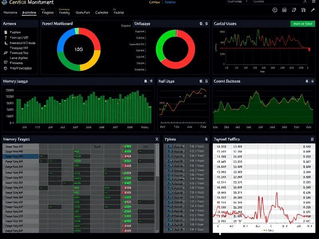Click the pencil icon in the sidebar list
Image resolution: width=319 pixels, height=239 pixels.
pos(6,53)
